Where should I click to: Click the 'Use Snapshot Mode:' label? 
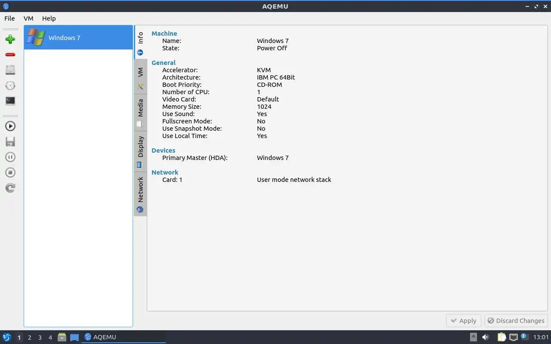(192, 129)
